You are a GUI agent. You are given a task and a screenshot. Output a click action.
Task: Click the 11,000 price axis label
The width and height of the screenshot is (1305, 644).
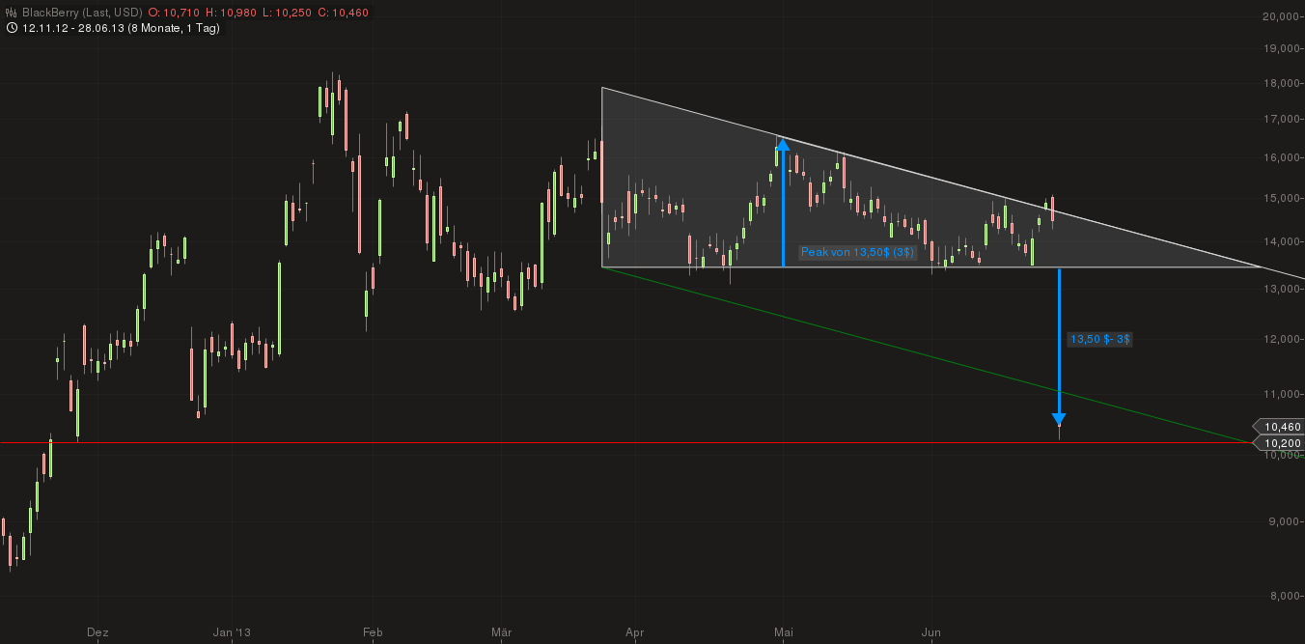point(1282,394)
